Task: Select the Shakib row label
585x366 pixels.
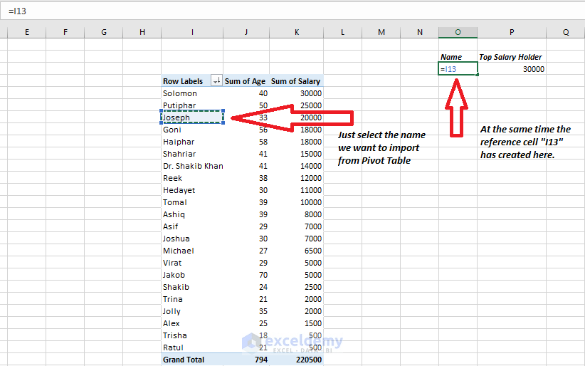Action: click(192, 287)
